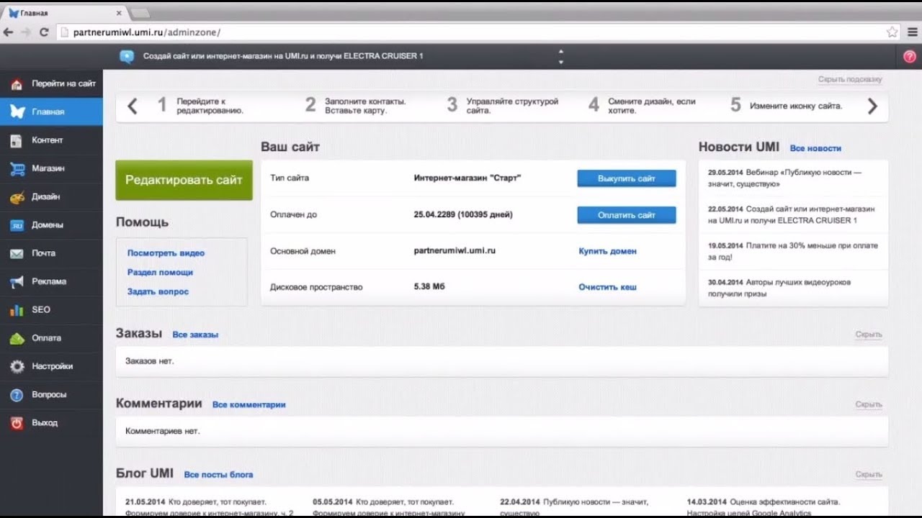
Task: Select step 5 Измените иконку сайта
Action: pyautogui.click(x=786, y=106)
